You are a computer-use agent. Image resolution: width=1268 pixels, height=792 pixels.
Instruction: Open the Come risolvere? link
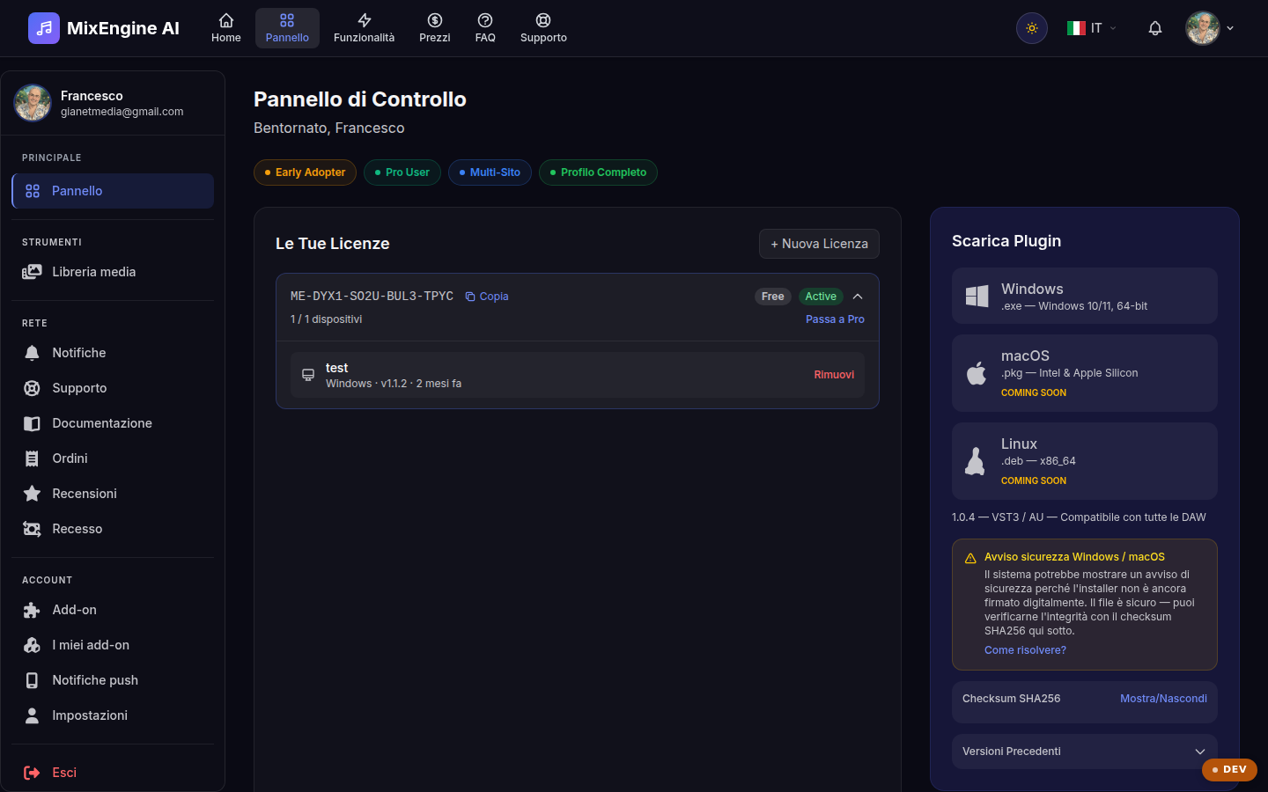[1025, 650]
